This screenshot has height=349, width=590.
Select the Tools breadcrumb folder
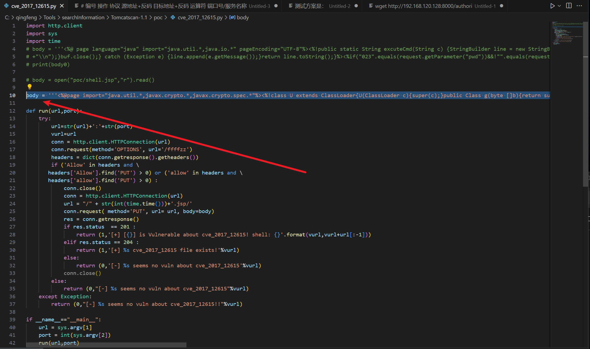[49, 17]
